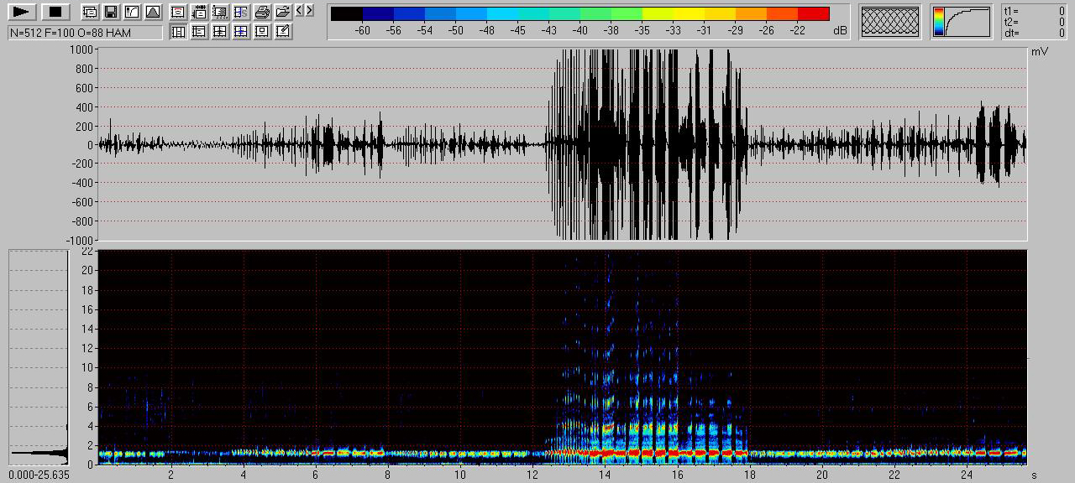
Task: Click the N=512 F=100 O=88 HAM parameter field
Action: 85,33
